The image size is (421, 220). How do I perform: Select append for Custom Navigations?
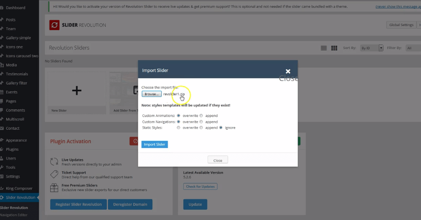click(201, 122)
